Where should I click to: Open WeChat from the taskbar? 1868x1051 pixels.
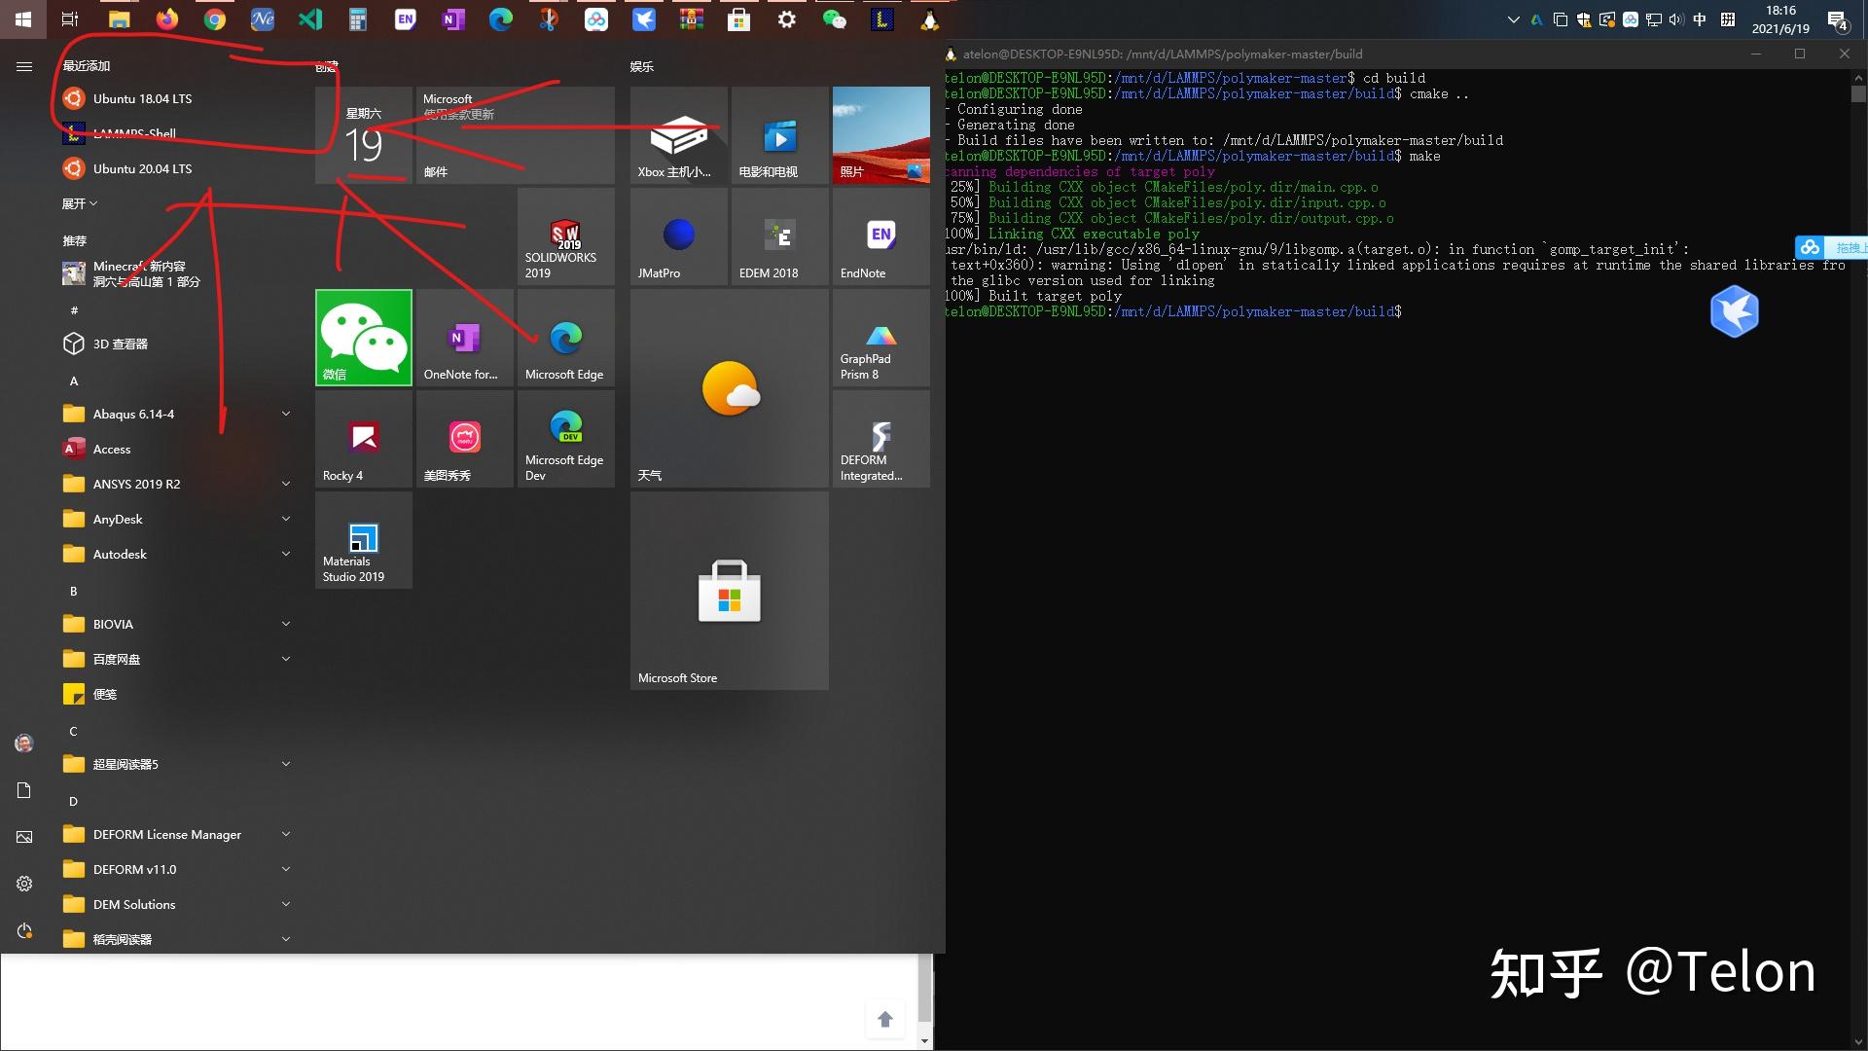[835, 18]
